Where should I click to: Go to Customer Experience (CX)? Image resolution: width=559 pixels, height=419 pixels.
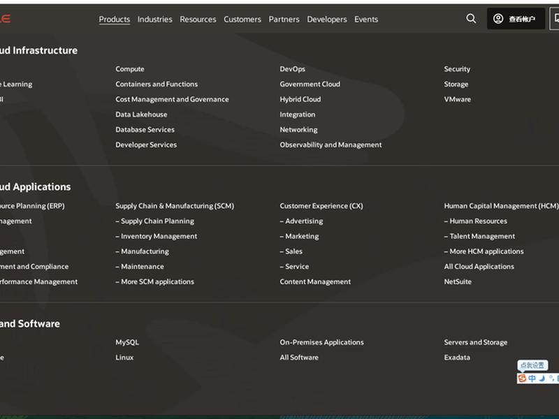tap(321, 206)
